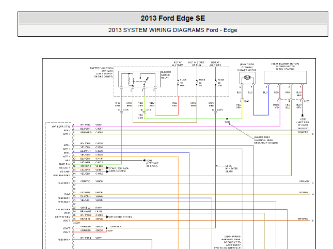Viewport: 333px width, 249px height.
Task: Click the 'BLK' wire label under blower motor
Action: [x=239, y=92]
